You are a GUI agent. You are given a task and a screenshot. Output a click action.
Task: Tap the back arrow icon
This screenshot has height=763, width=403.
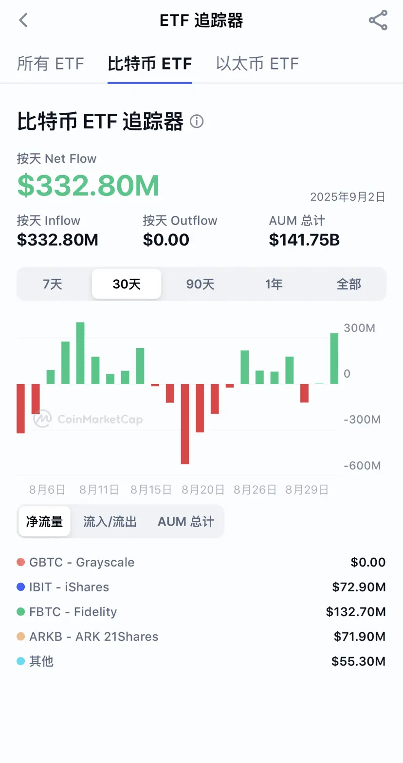[23, 20]
